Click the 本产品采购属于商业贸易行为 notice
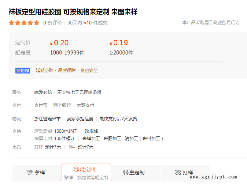 [x=211, y=23]
